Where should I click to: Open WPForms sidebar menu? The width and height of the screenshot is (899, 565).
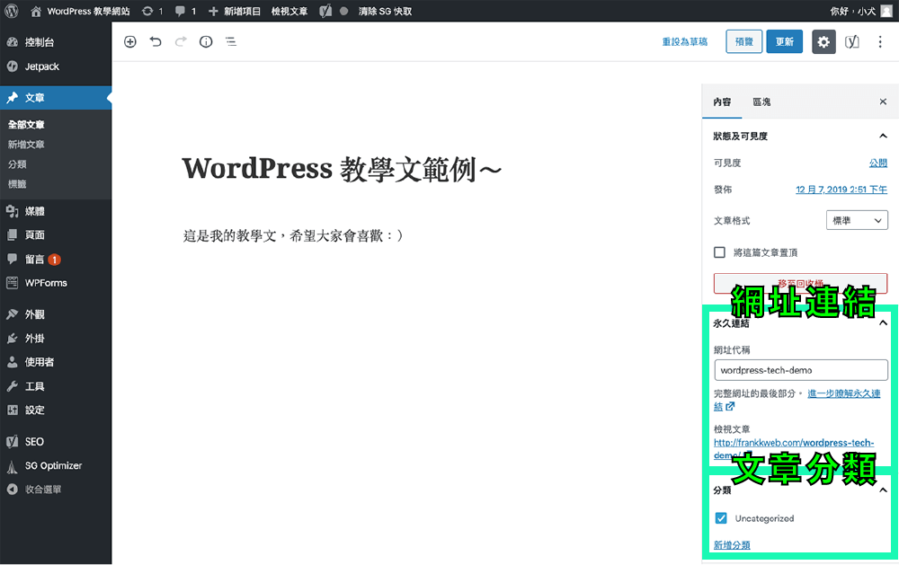pyautogui.click(x=56, y=282)
